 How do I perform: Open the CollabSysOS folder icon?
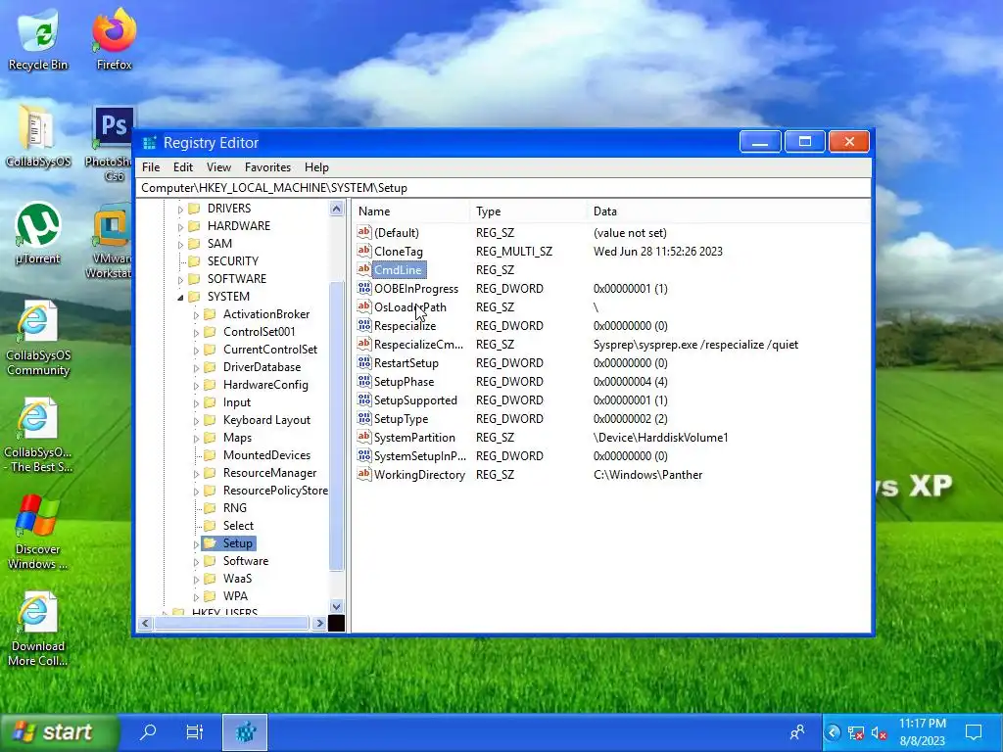[38, 135]
